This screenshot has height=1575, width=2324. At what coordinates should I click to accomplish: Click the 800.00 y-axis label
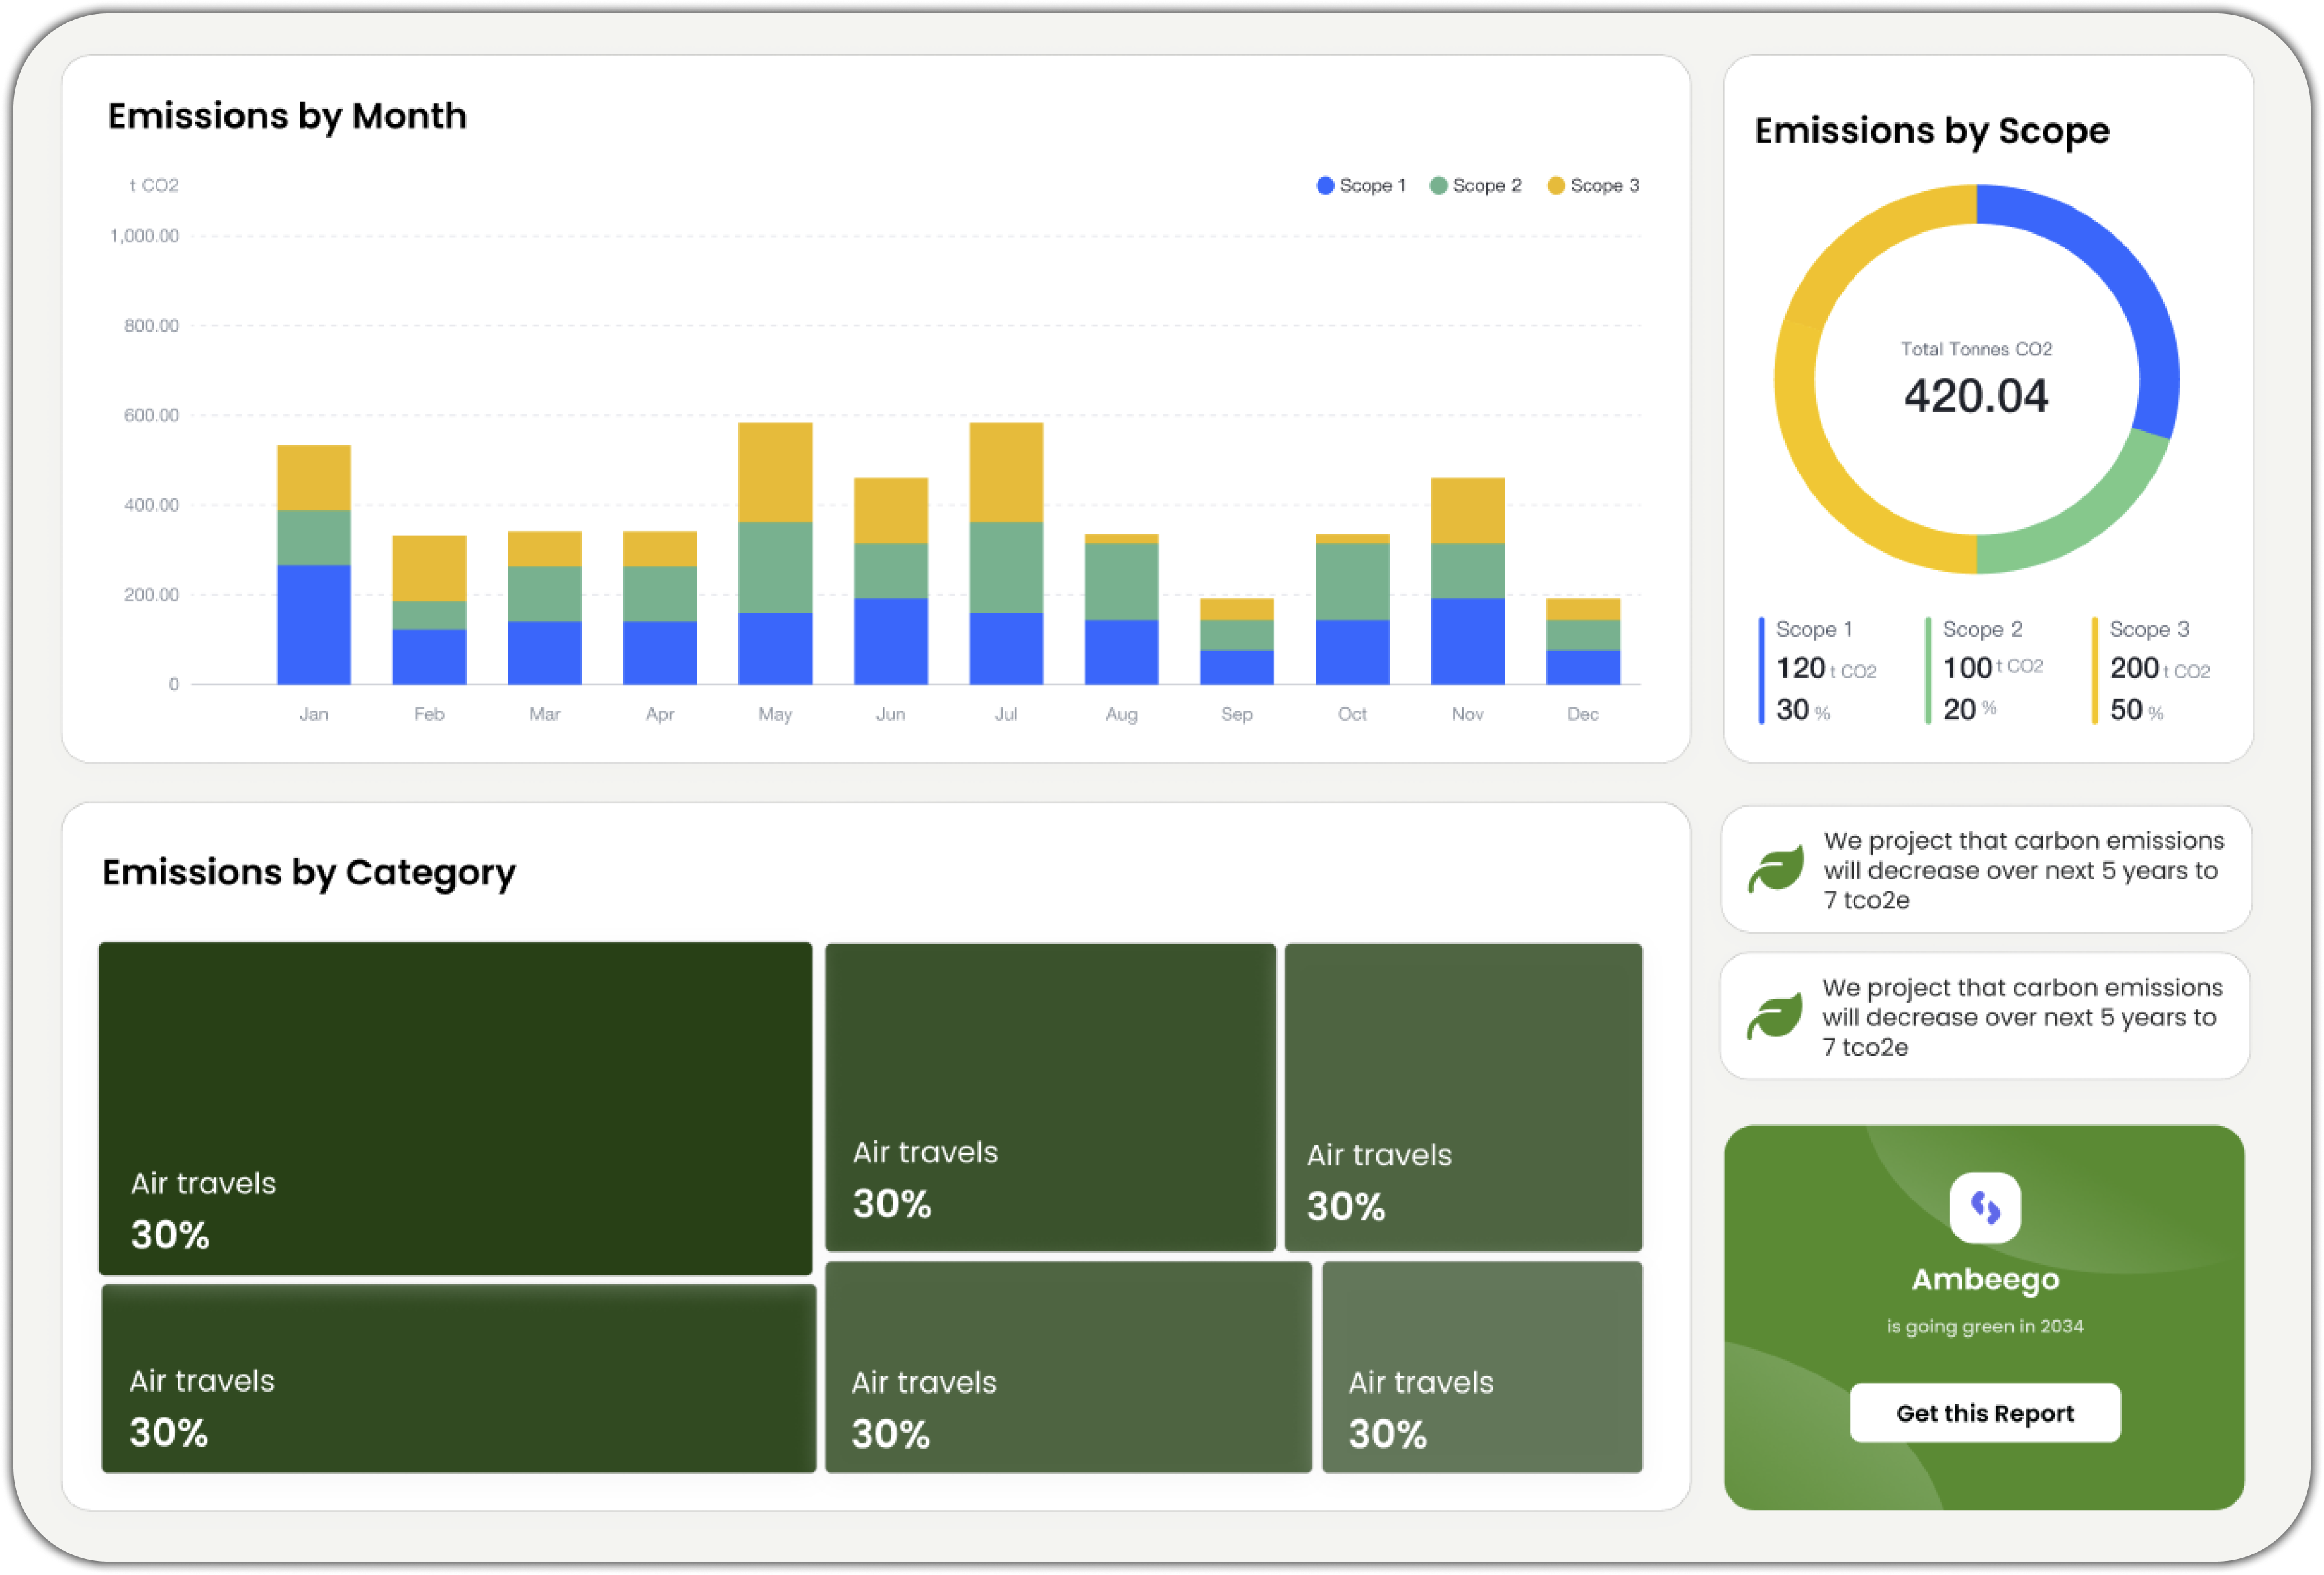[x=151, y=325]
